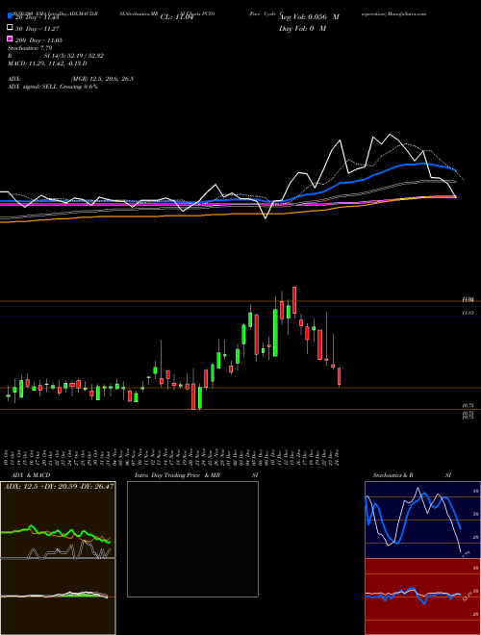Click the 'Day Vol: 0 M' label

pos(302,28)
